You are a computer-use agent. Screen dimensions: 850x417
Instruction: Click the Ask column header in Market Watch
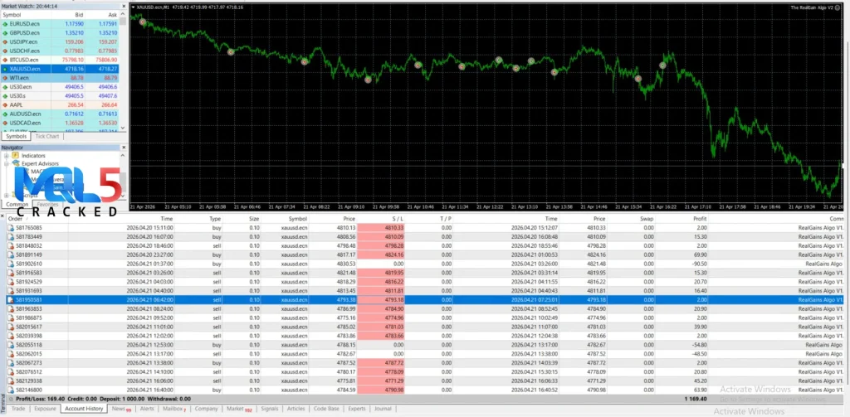pyautogui.click(x=102, y=15)
